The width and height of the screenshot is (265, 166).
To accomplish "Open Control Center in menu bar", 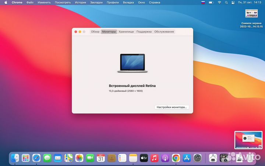I will pos(233,3).
